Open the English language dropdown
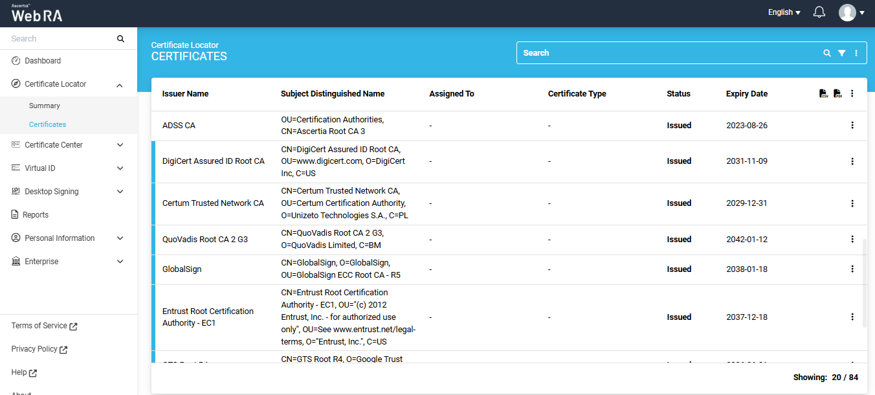This screenshot has width=875, height=395. (x=784, y=12)
